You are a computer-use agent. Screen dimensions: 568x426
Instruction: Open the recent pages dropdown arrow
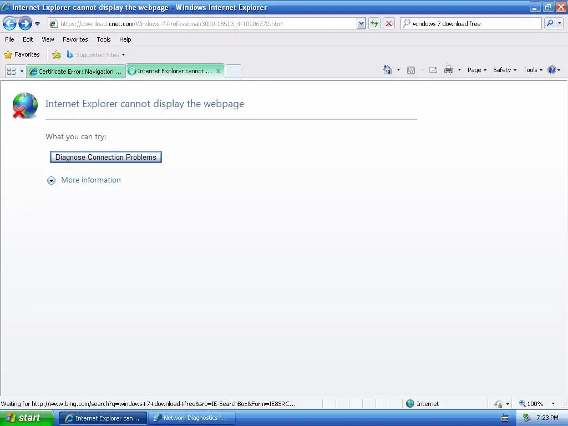[x=37, y=24]
